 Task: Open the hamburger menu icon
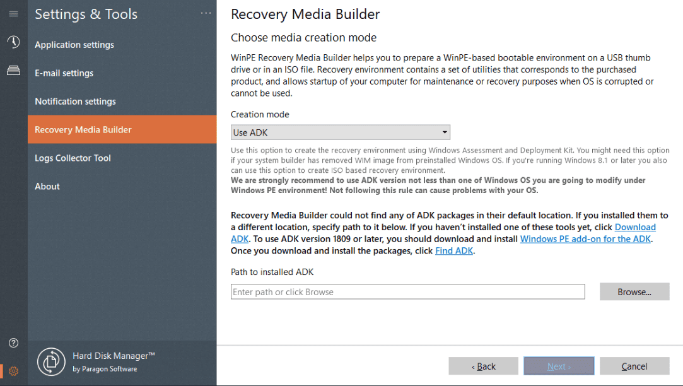(13, 14)
